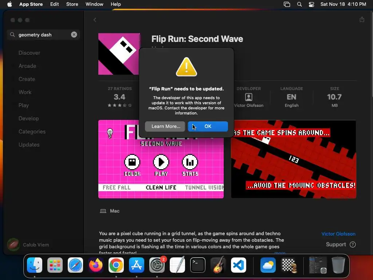Open Terminal from the Dock
This screenshot has width=373, height=280.
coord(198,265)
